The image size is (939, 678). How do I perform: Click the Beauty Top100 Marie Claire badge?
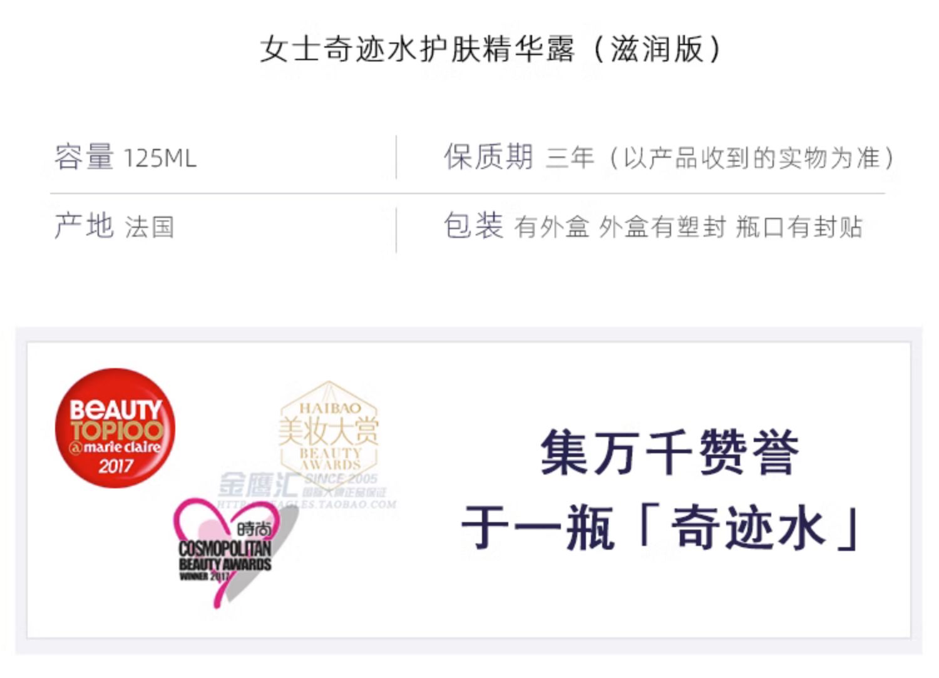click(x=115, y=428)
